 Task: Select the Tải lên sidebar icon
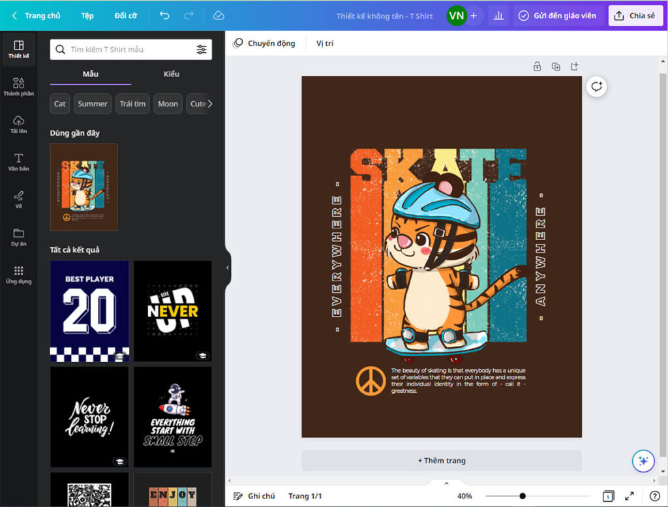click(x=18, y=123)
